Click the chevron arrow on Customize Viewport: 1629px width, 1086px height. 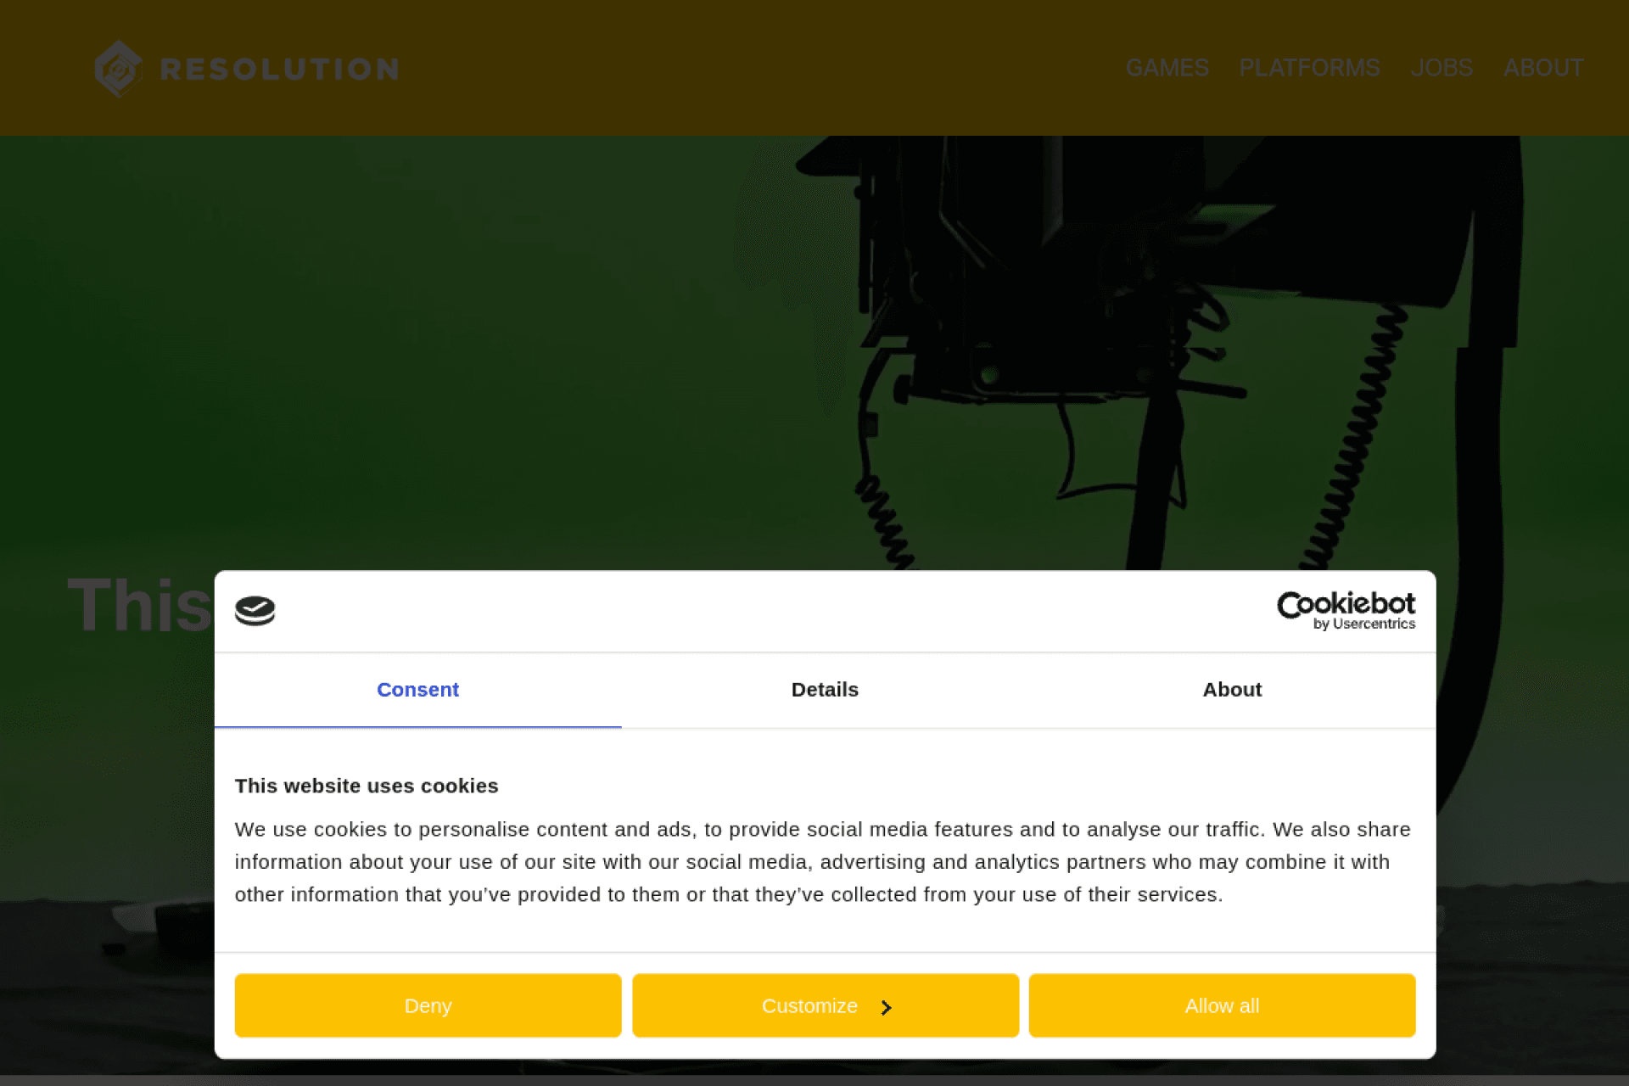coord(886,1007)
